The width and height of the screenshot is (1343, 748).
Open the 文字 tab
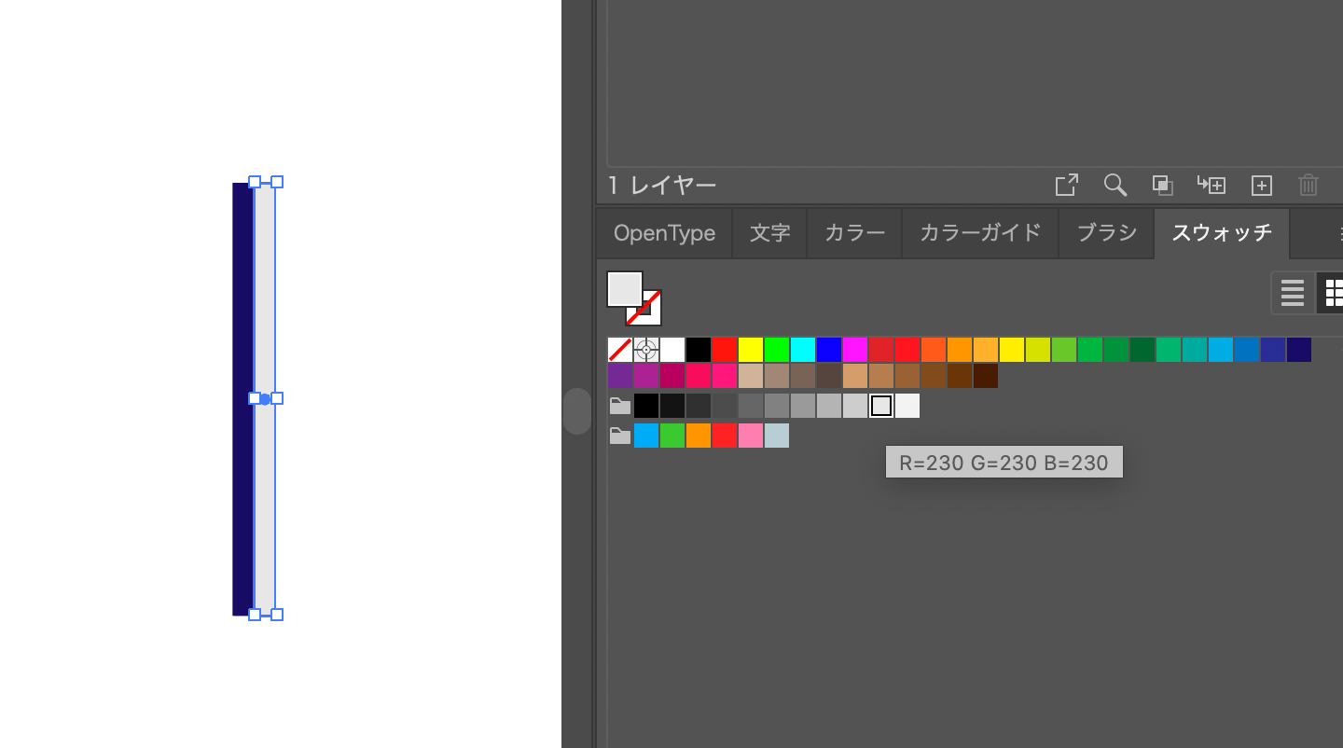point(770,233)
